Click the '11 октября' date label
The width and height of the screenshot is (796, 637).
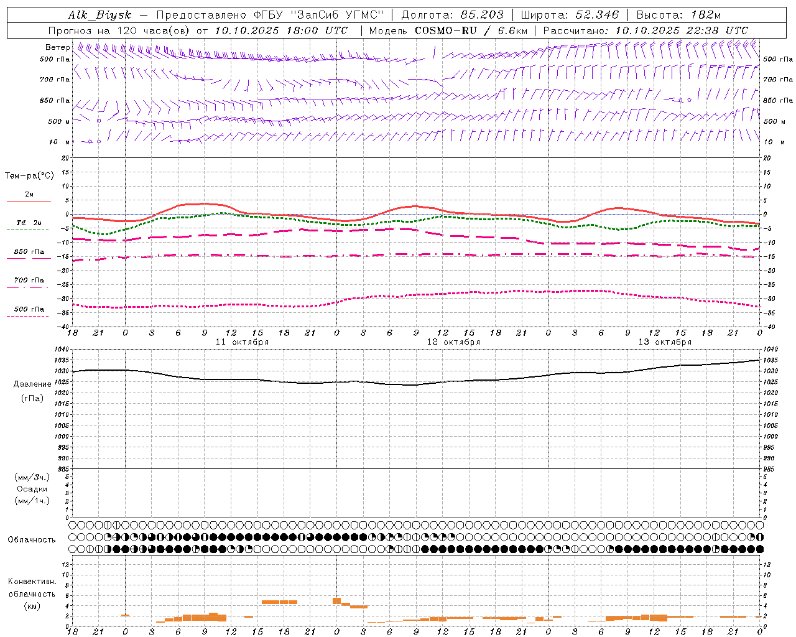pos(242,342)
